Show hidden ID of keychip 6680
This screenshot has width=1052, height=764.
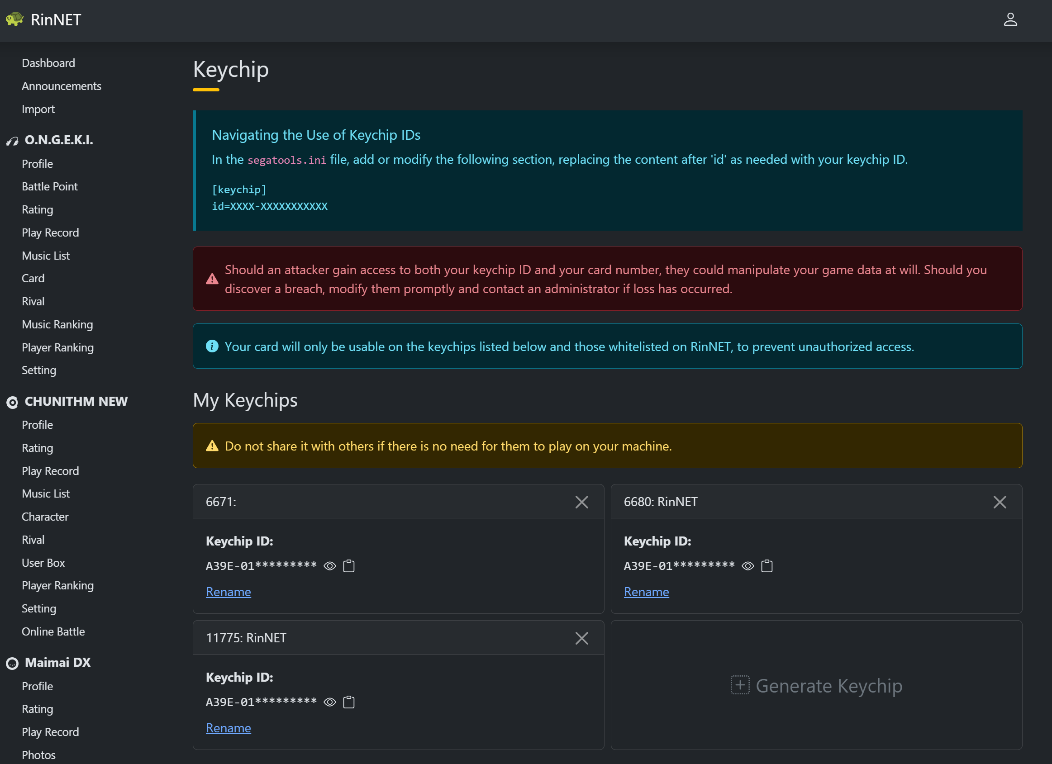pyautogui.click(x=748, y=565)
